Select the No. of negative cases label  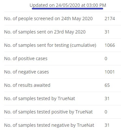click(x=26, y=72)
